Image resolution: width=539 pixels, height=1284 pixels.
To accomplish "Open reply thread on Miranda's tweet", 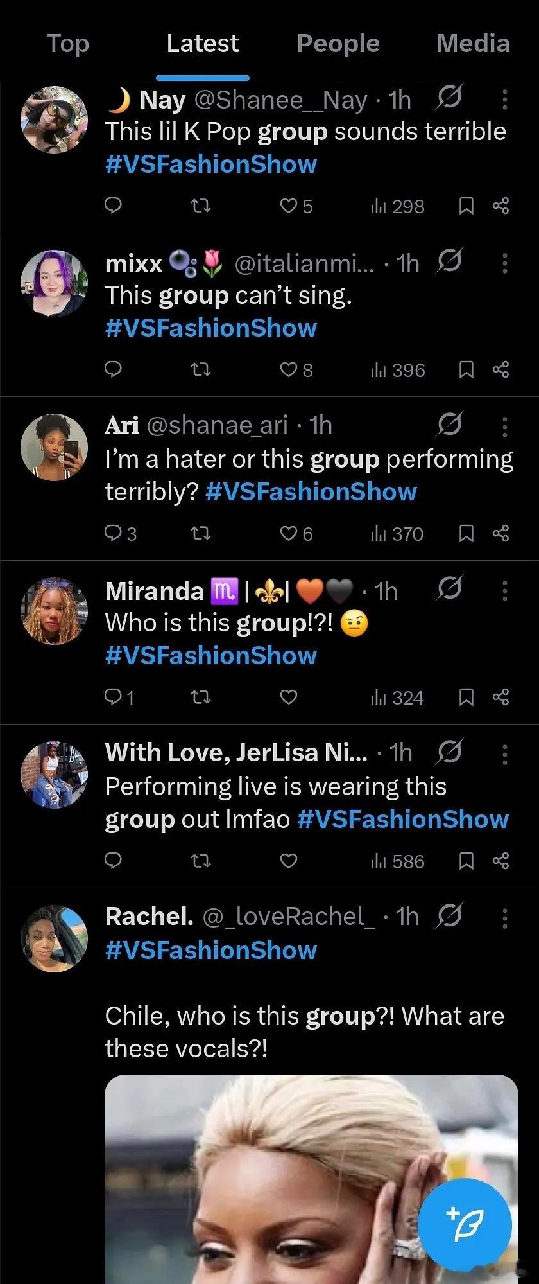I will (x=113, y=697).
